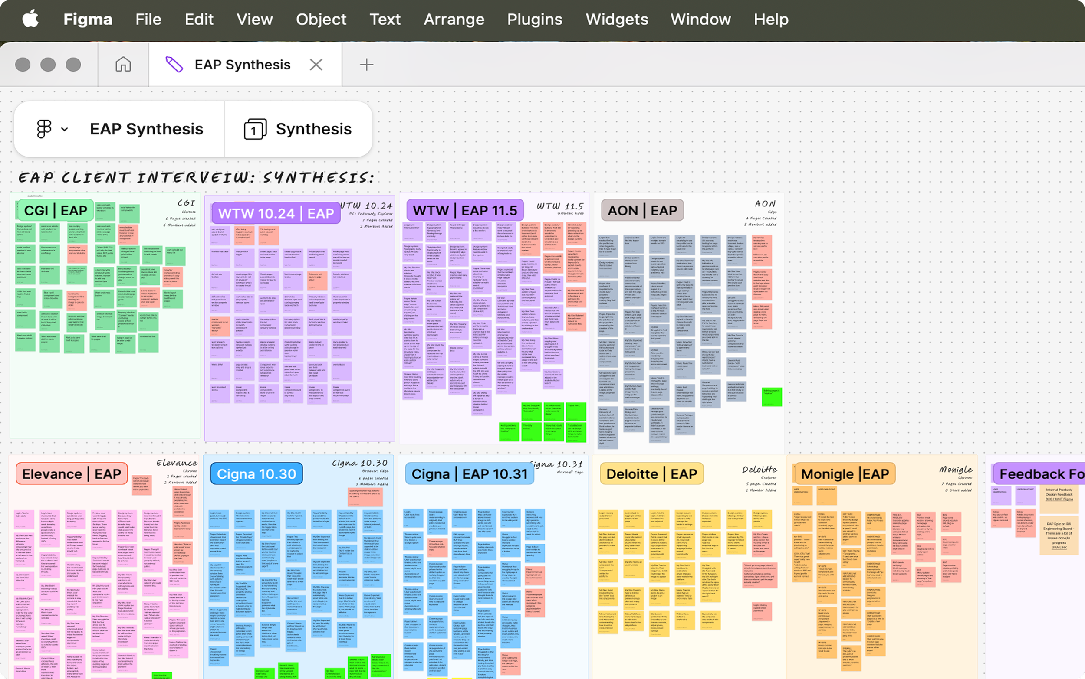The image size is (1085, 679).
Task: Click the pages icon labeled 1
Action: (255, 129)
